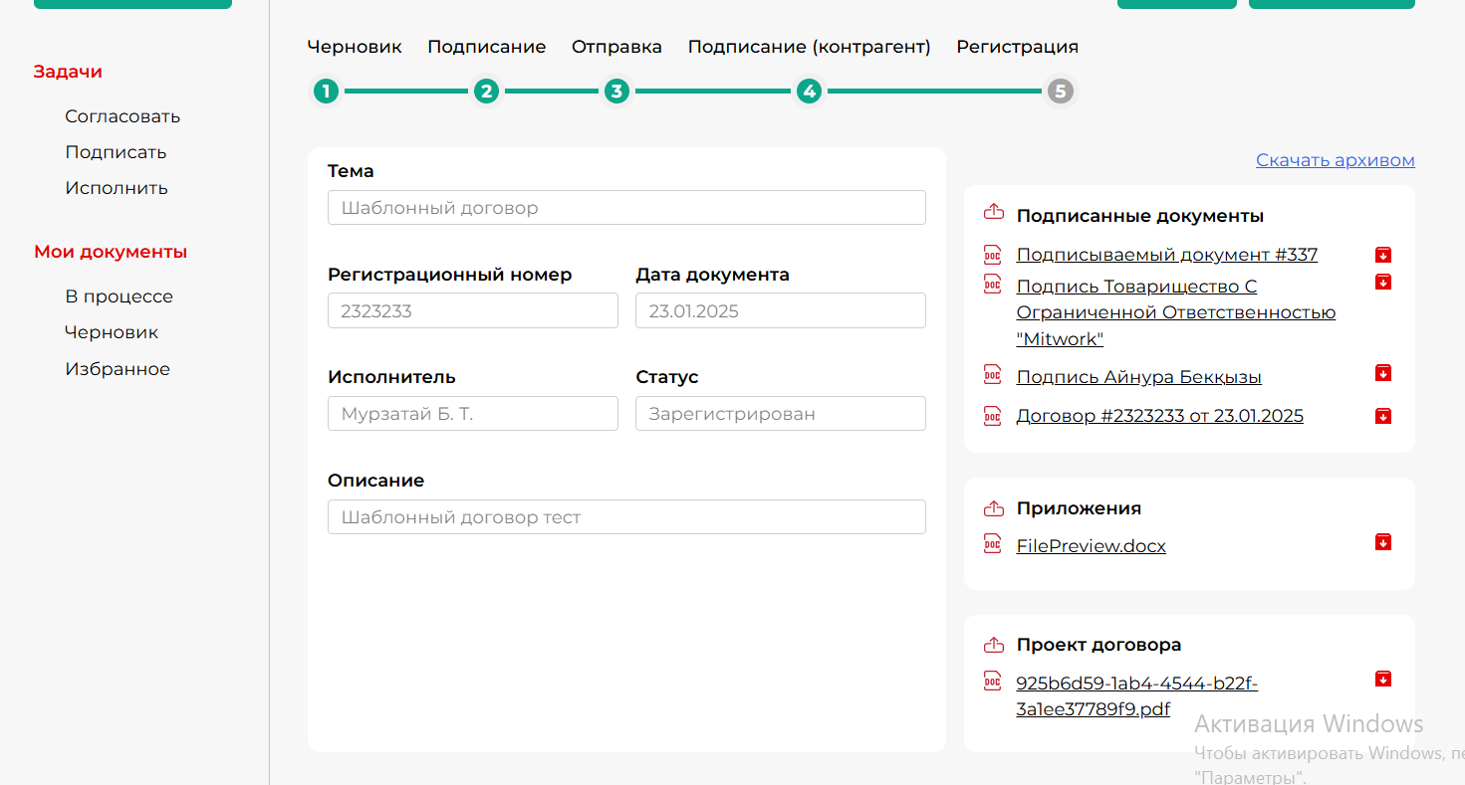Image resolution: width=1465 pixels, height=785 pixels.
Task: Click download icon next to Mitwork signature
Action: (x=1382, y=283)
